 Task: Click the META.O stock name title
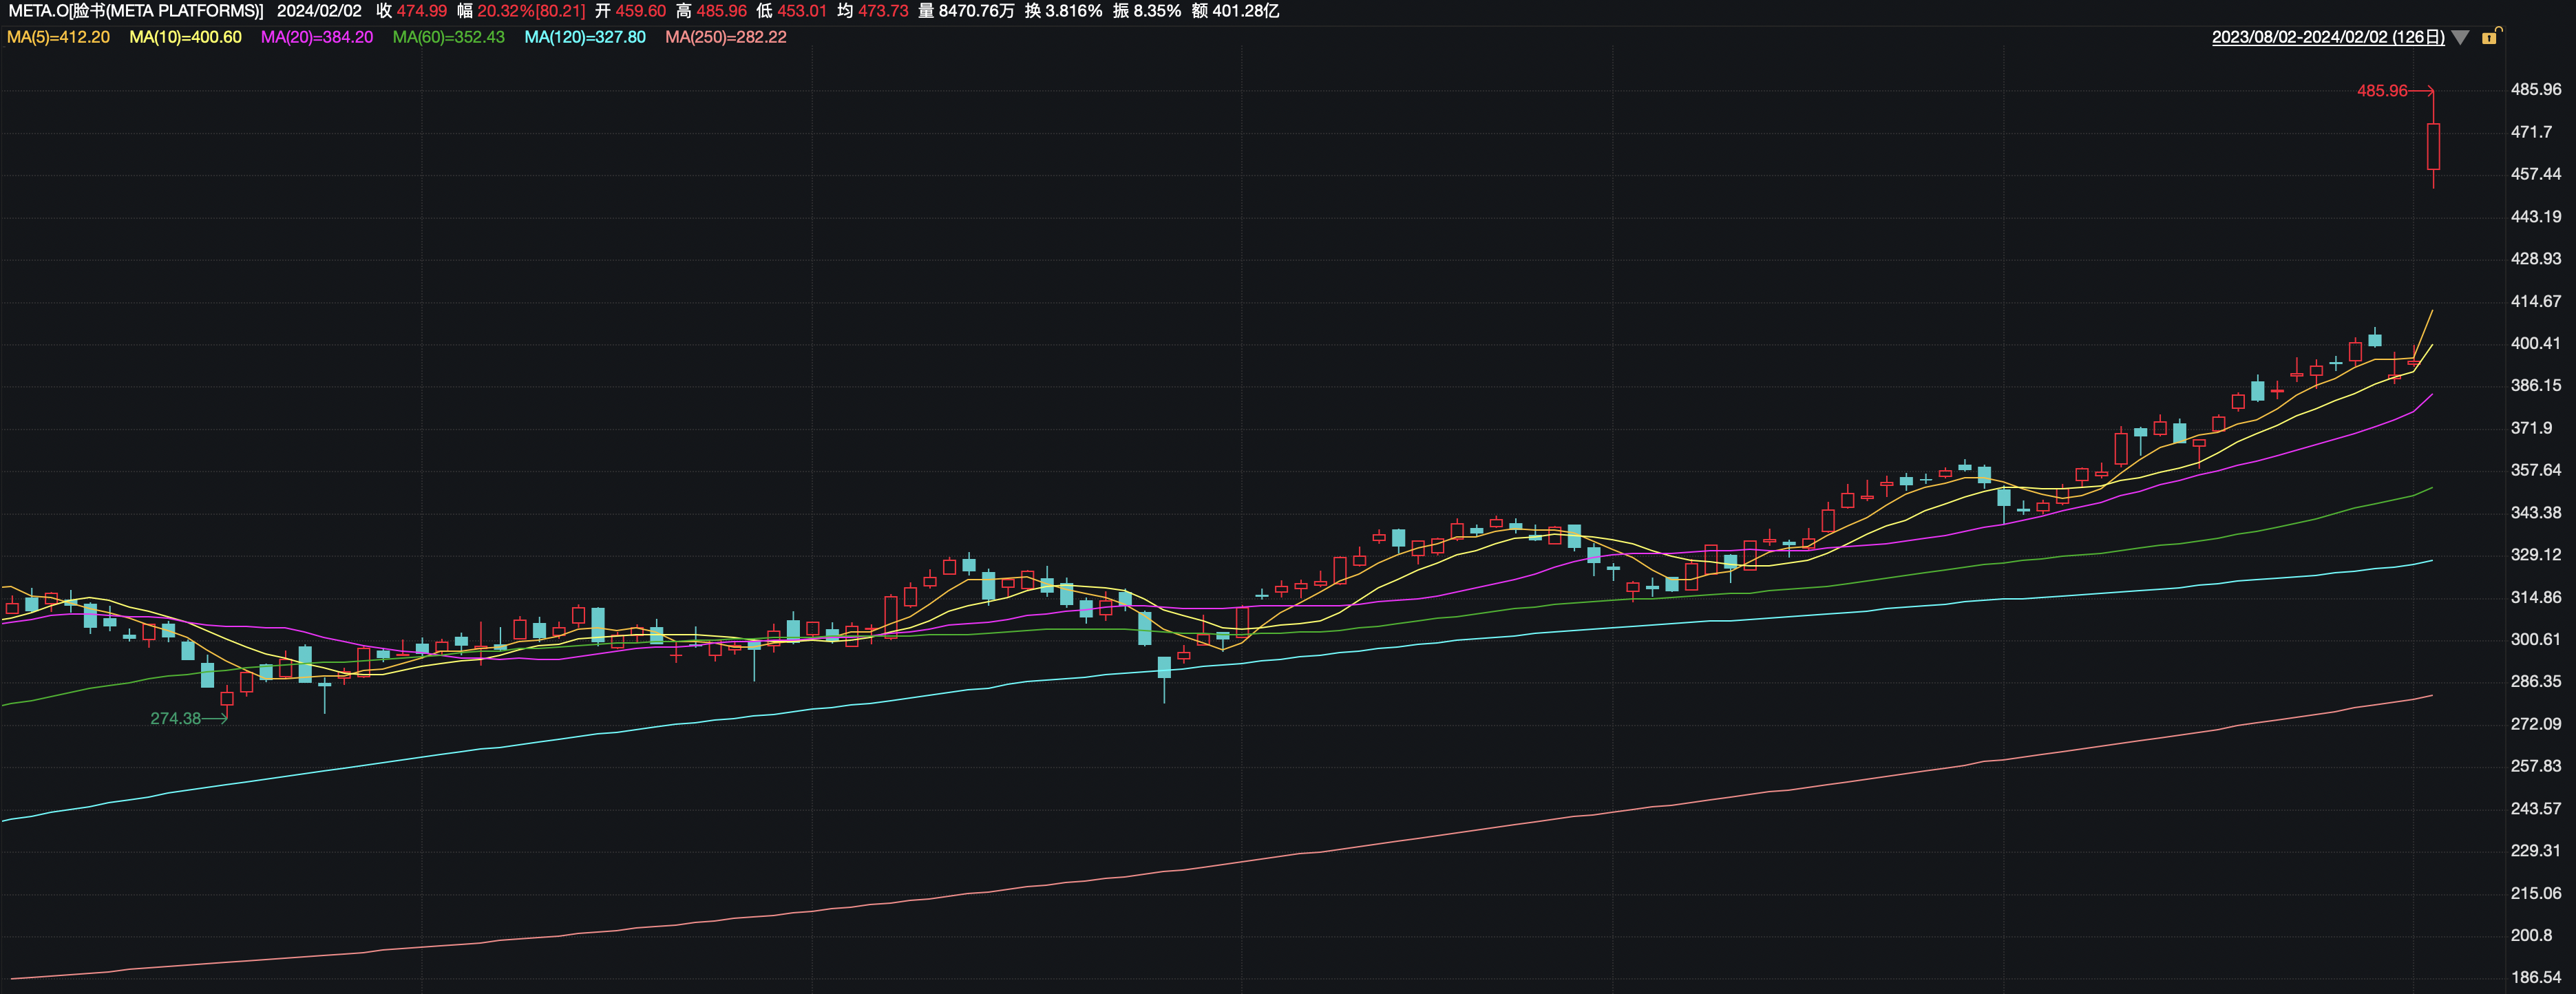point(135,11)
